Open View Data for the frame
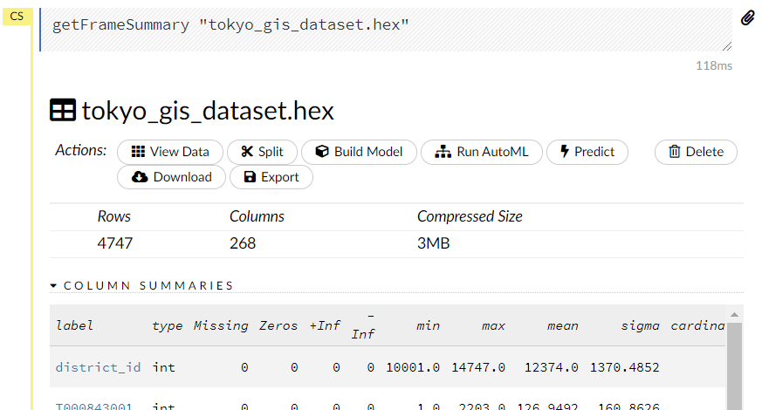Viewport: 762px width, 410px height. tap(170, 152)
